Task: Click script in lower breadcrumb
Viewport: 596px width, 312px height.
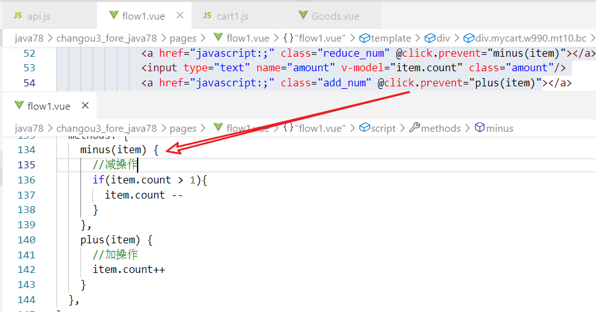Action: [383, 129]
